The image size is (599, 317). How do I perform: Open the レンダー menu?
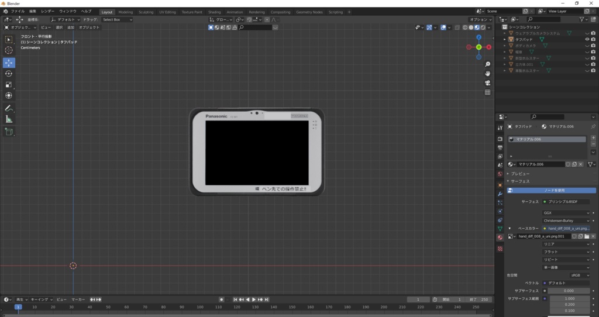(x=47, y=12)
